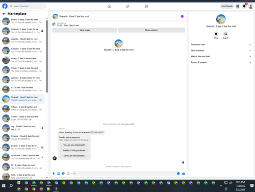Viewport: 255px width, 192px height.
Task: Open the La conversation
Action: click(23, 89)
